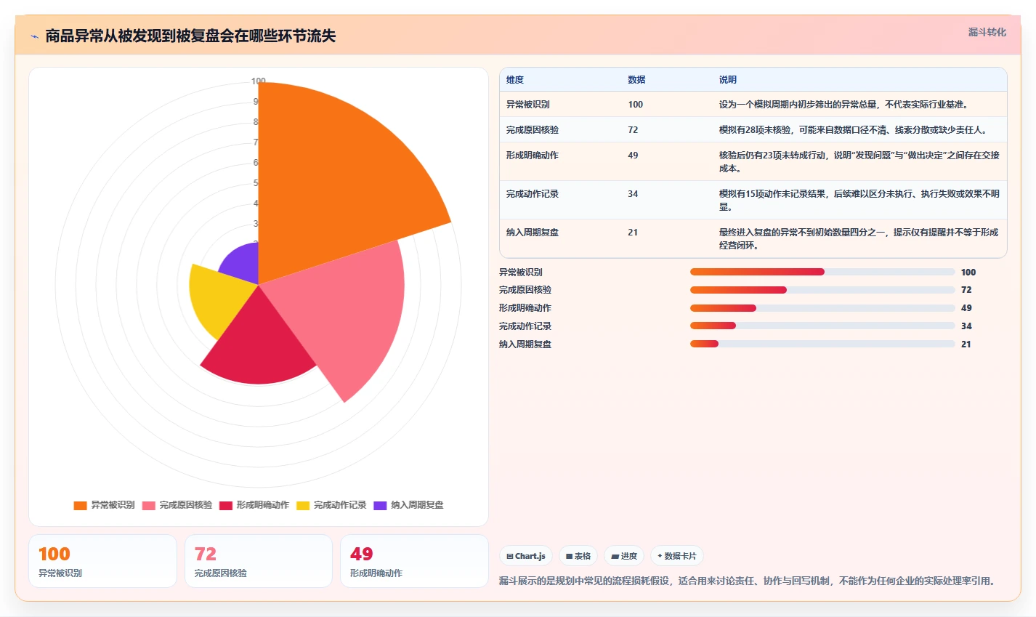
Task: Click the description starting 模拟有28项未核验
Action: click(x=853, y=130)
